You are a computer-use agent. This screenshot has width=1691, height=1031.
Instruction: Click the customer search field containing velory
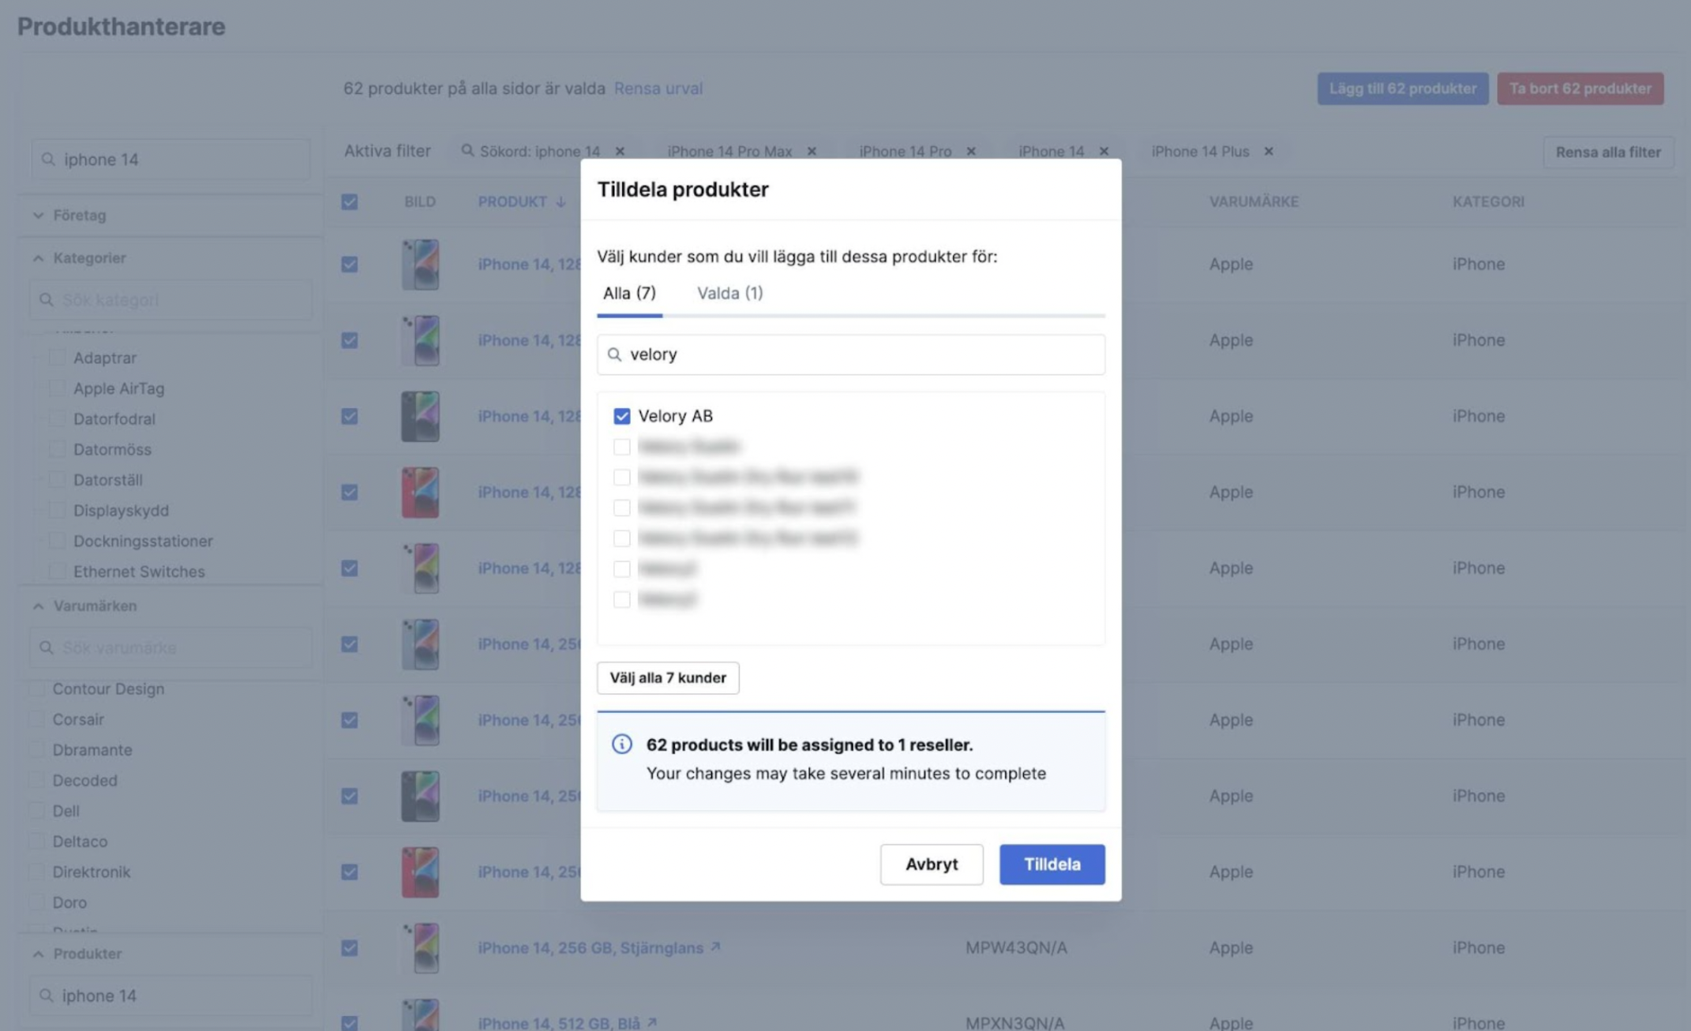[851, 354]
